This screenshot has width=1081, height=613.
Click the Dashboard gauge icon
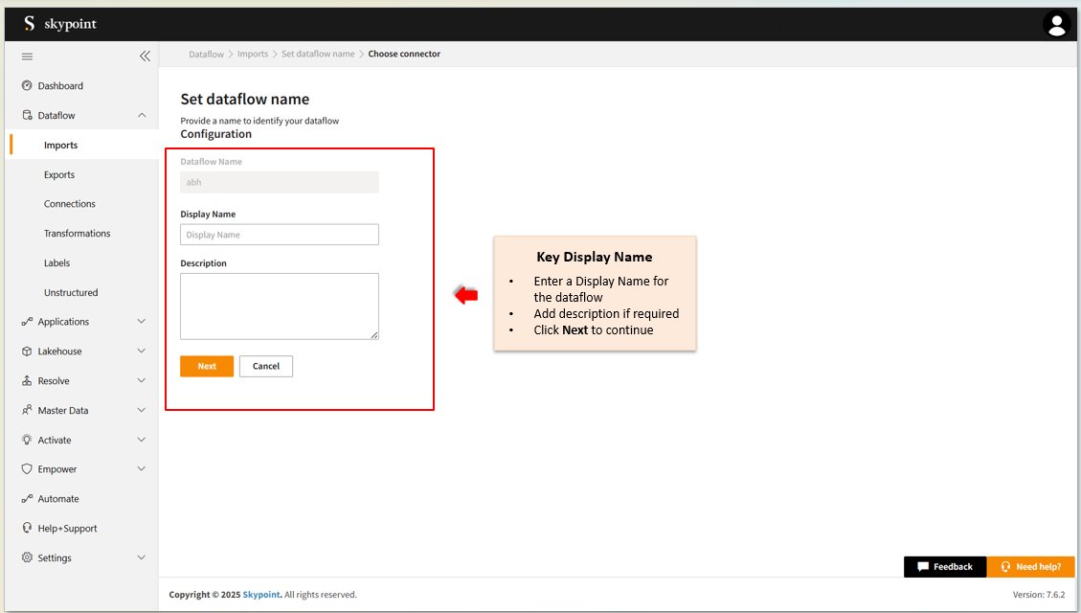[27, 86]
